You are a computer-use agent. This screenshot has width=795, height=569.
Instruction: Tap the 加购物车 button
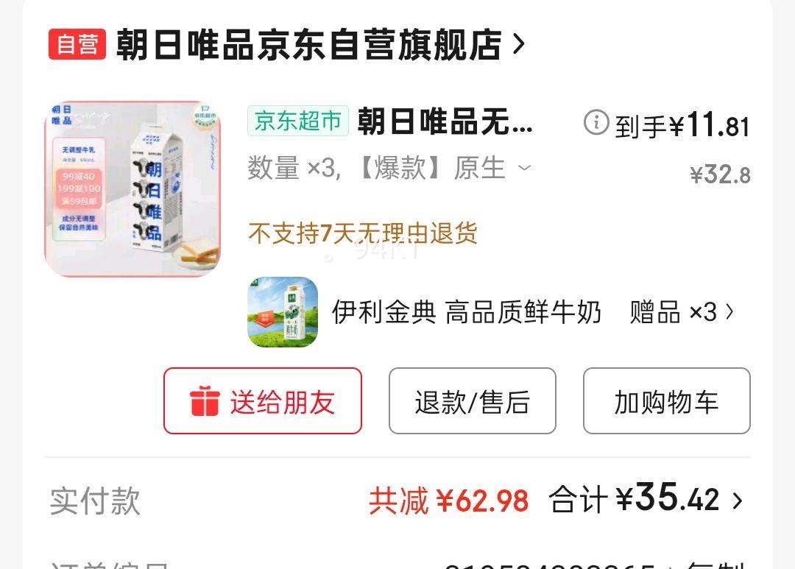(x=667, y=401)
